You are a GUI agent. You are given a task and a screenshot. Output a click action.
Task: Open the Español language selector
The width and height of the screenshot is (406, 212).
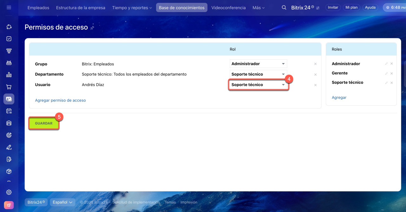click(x=62, y=202)
